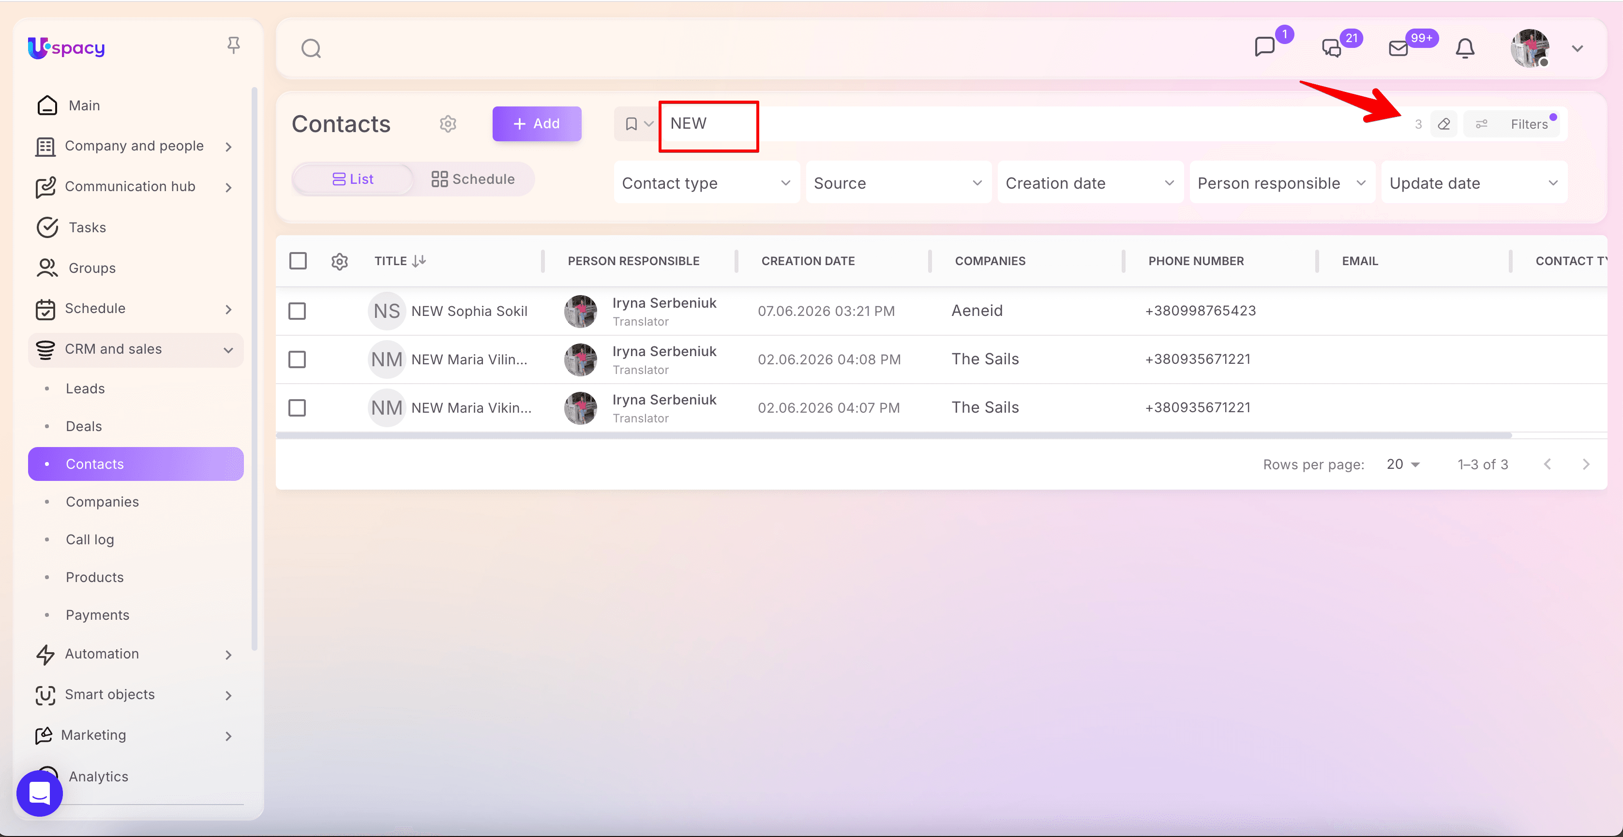Click the sidebar vertical scrollbar
The image size is (1623, 837).
pos(254,369)
